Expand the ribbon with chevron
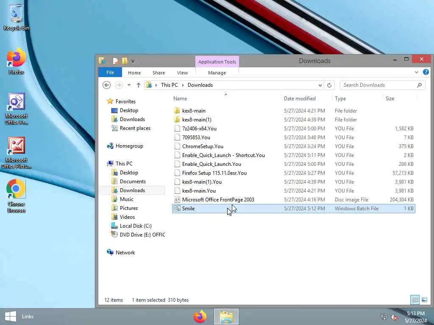434x325 pixels. click(416, 72)
